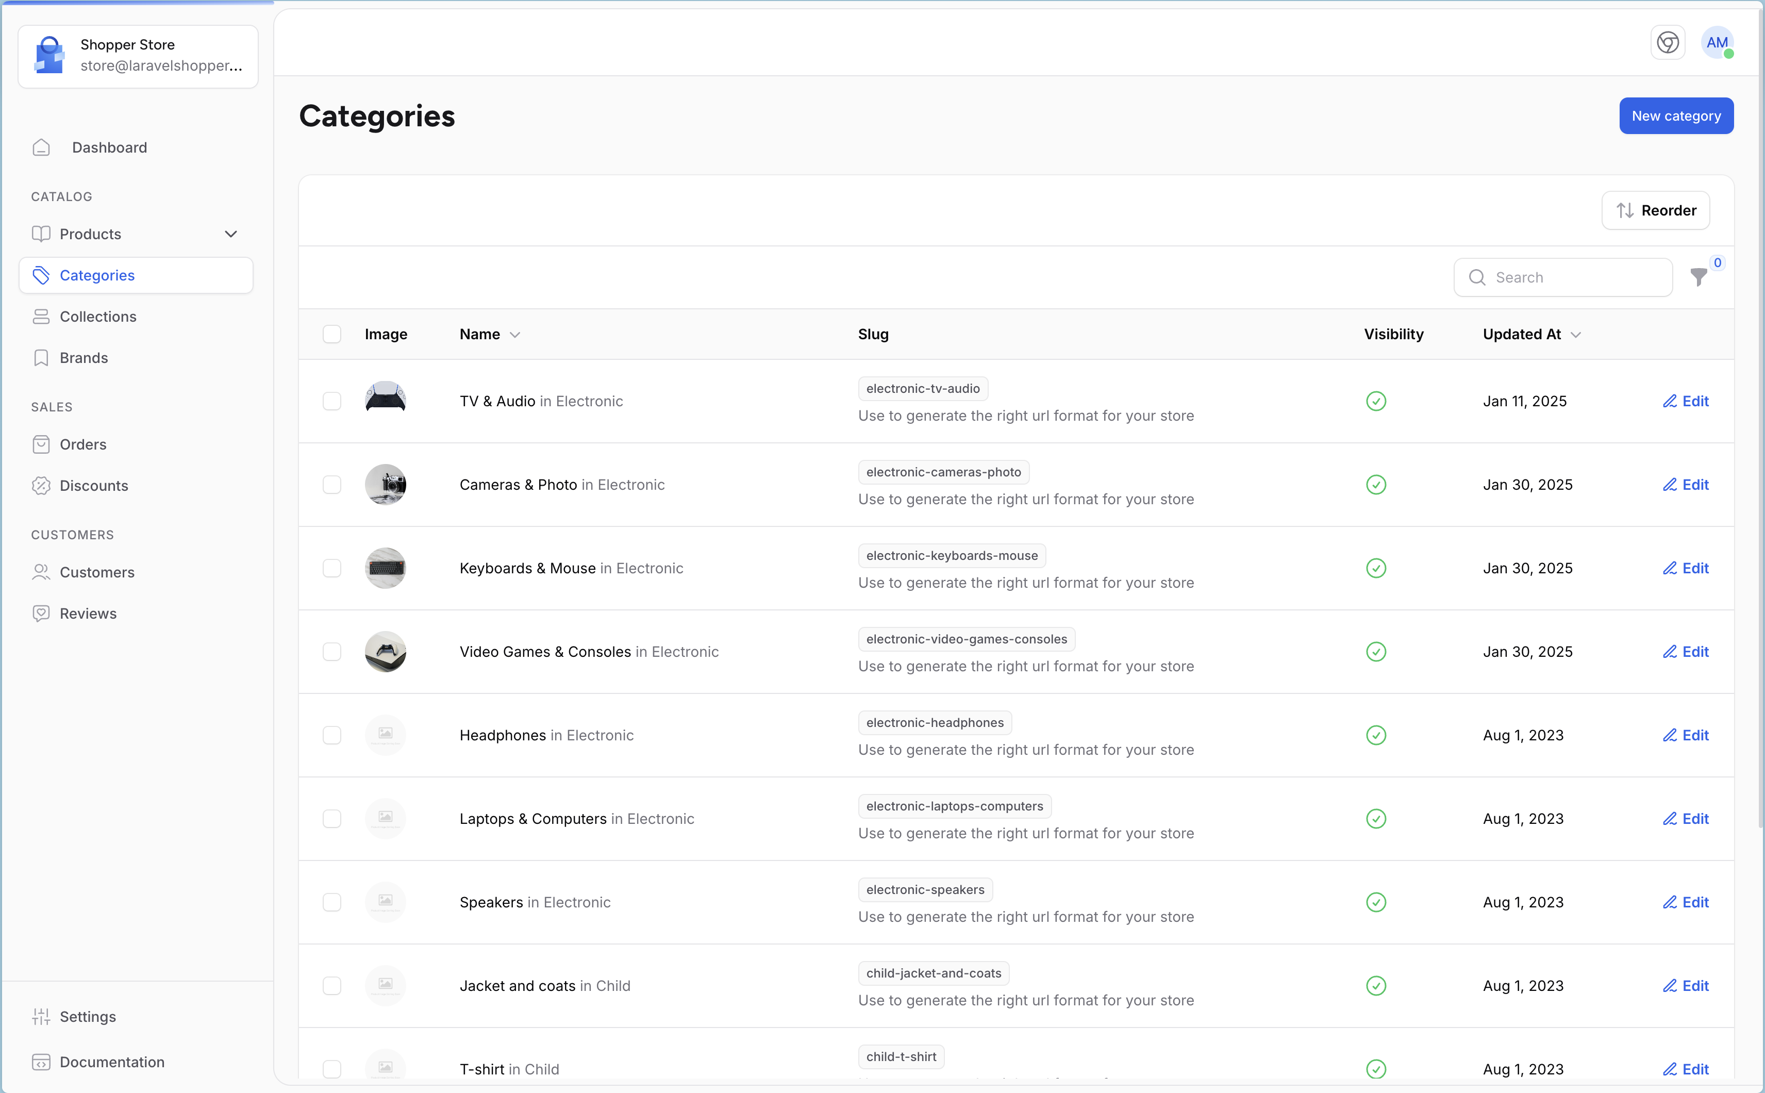Toggle visibility for Cameras & Photo category
This screenshot has width=1765, height=1093.
[1375, 484]
